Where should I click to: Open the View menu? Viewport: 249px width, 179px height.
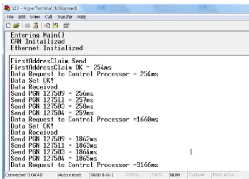(35, 17)
